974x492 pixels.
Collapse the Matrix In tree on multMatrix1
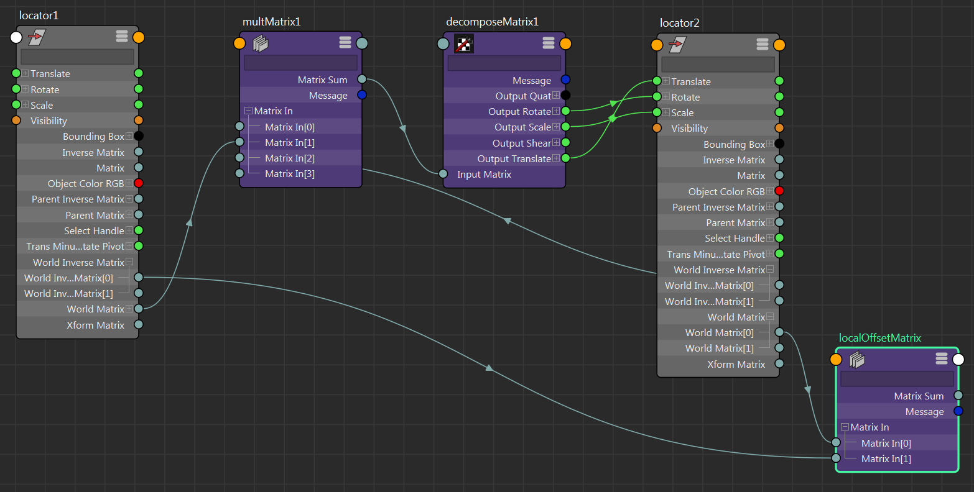[250, 111]
